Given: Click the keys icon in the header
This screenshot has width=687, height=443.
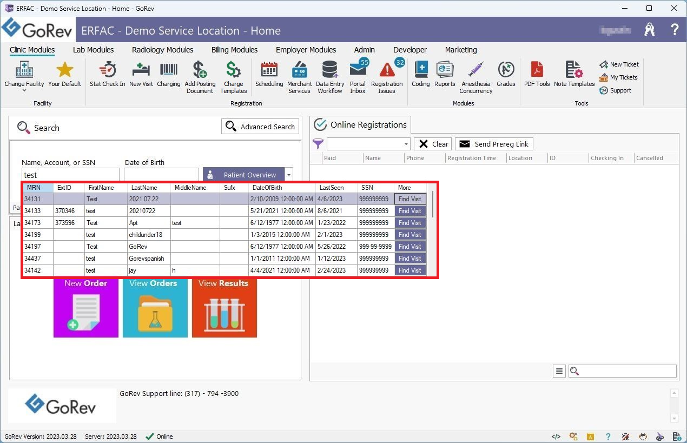Looking at the screenshot, I should click(x=650, y=30).
